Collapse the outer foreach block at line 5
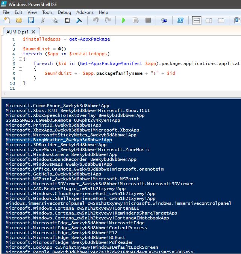241x254 pixels. (x=20, y=59)
